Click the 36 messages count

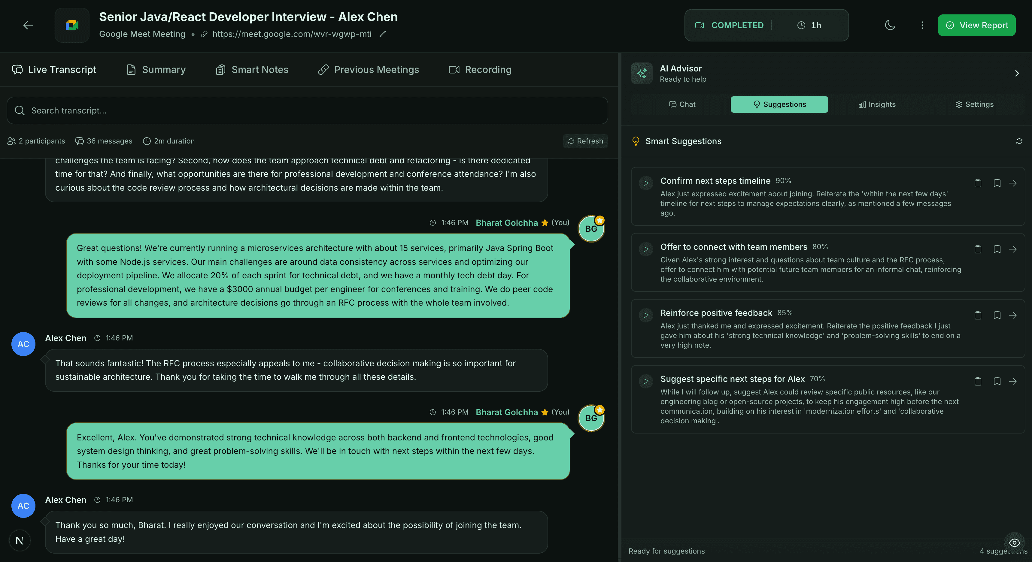[x=104, y=141]
